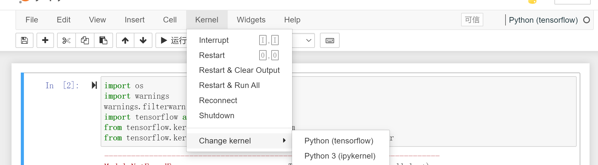Viewport: 598px width, 165px height.
Task: Cut selected cells with the scissors icon
Action: 66,40
